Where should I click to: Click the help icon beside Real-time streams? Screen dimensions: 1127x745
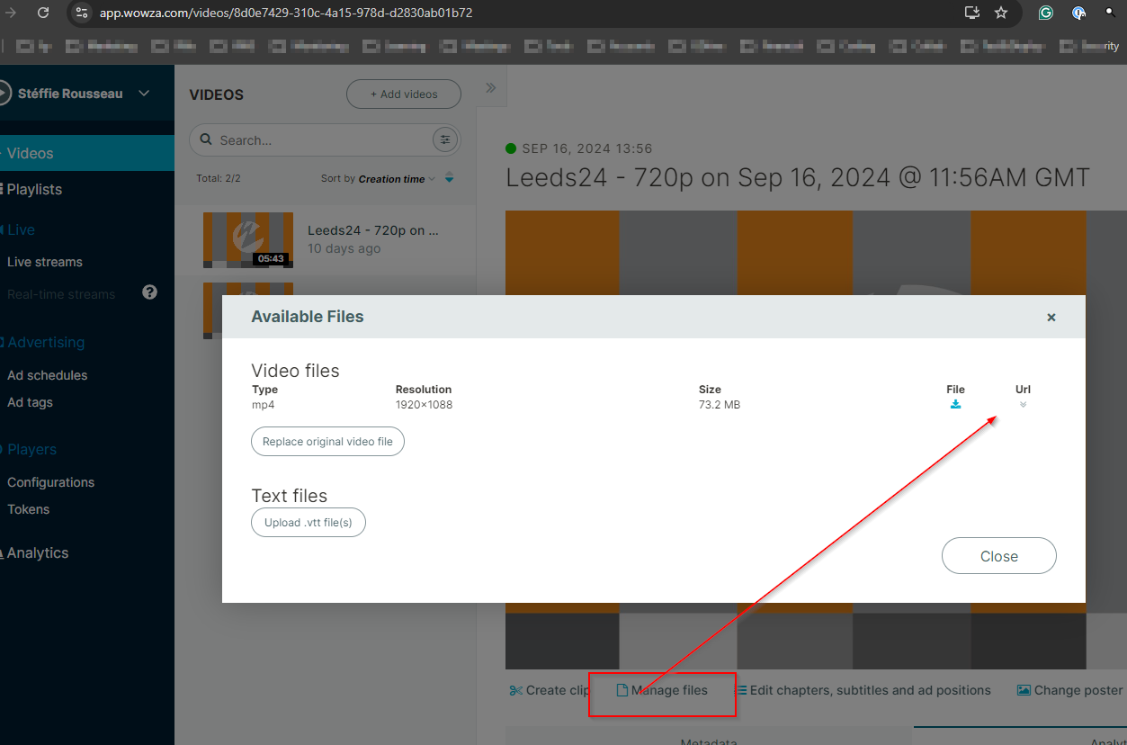(149, 291)
